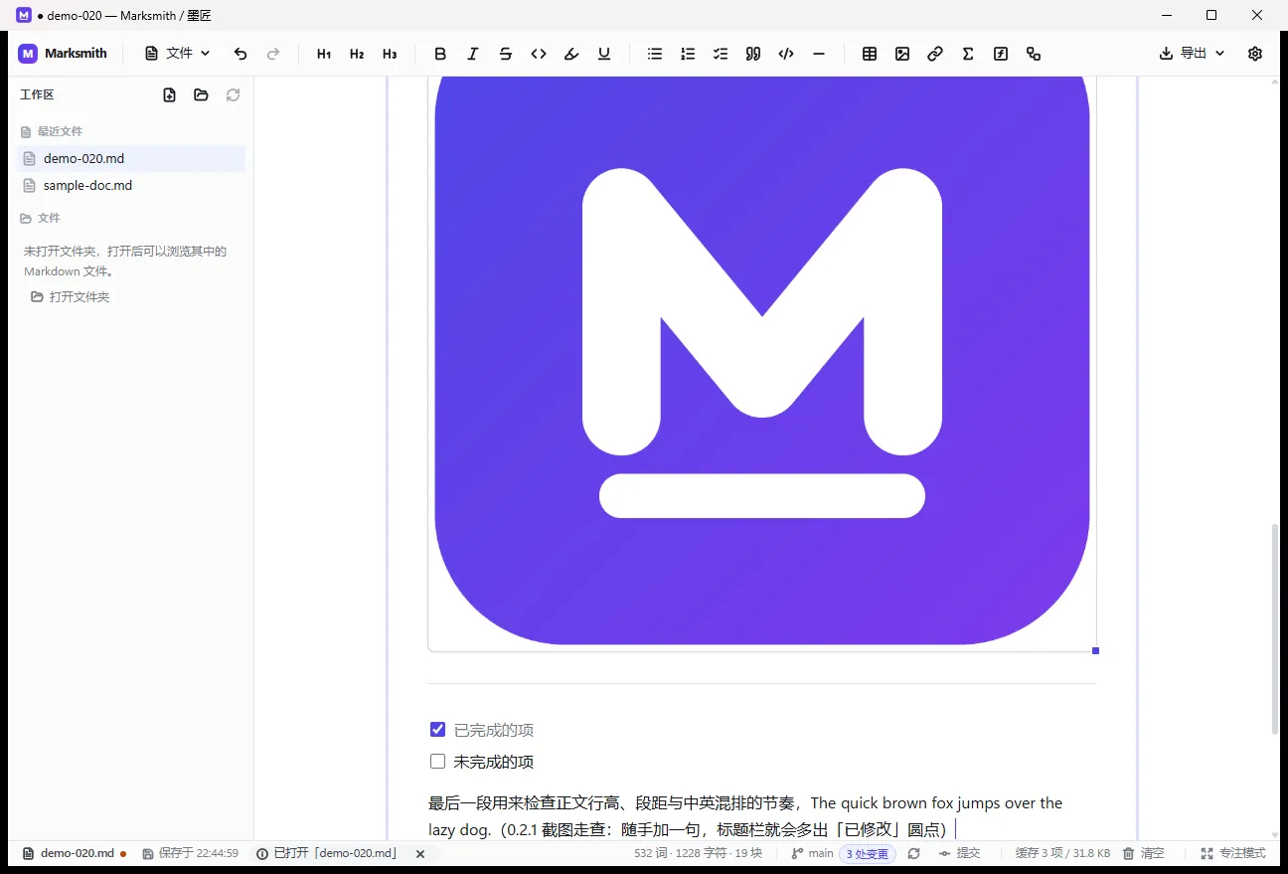
Task: Create a new file in the workspace
Action: pyautogui.click(x=170, y=95)
